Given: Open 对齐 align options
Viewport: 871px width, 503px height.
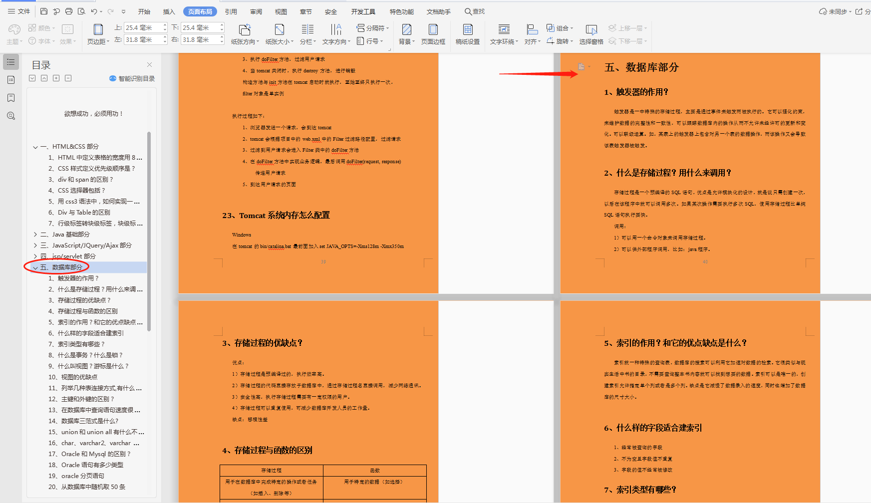Looking at the screenshot, I should coord(533,34).
